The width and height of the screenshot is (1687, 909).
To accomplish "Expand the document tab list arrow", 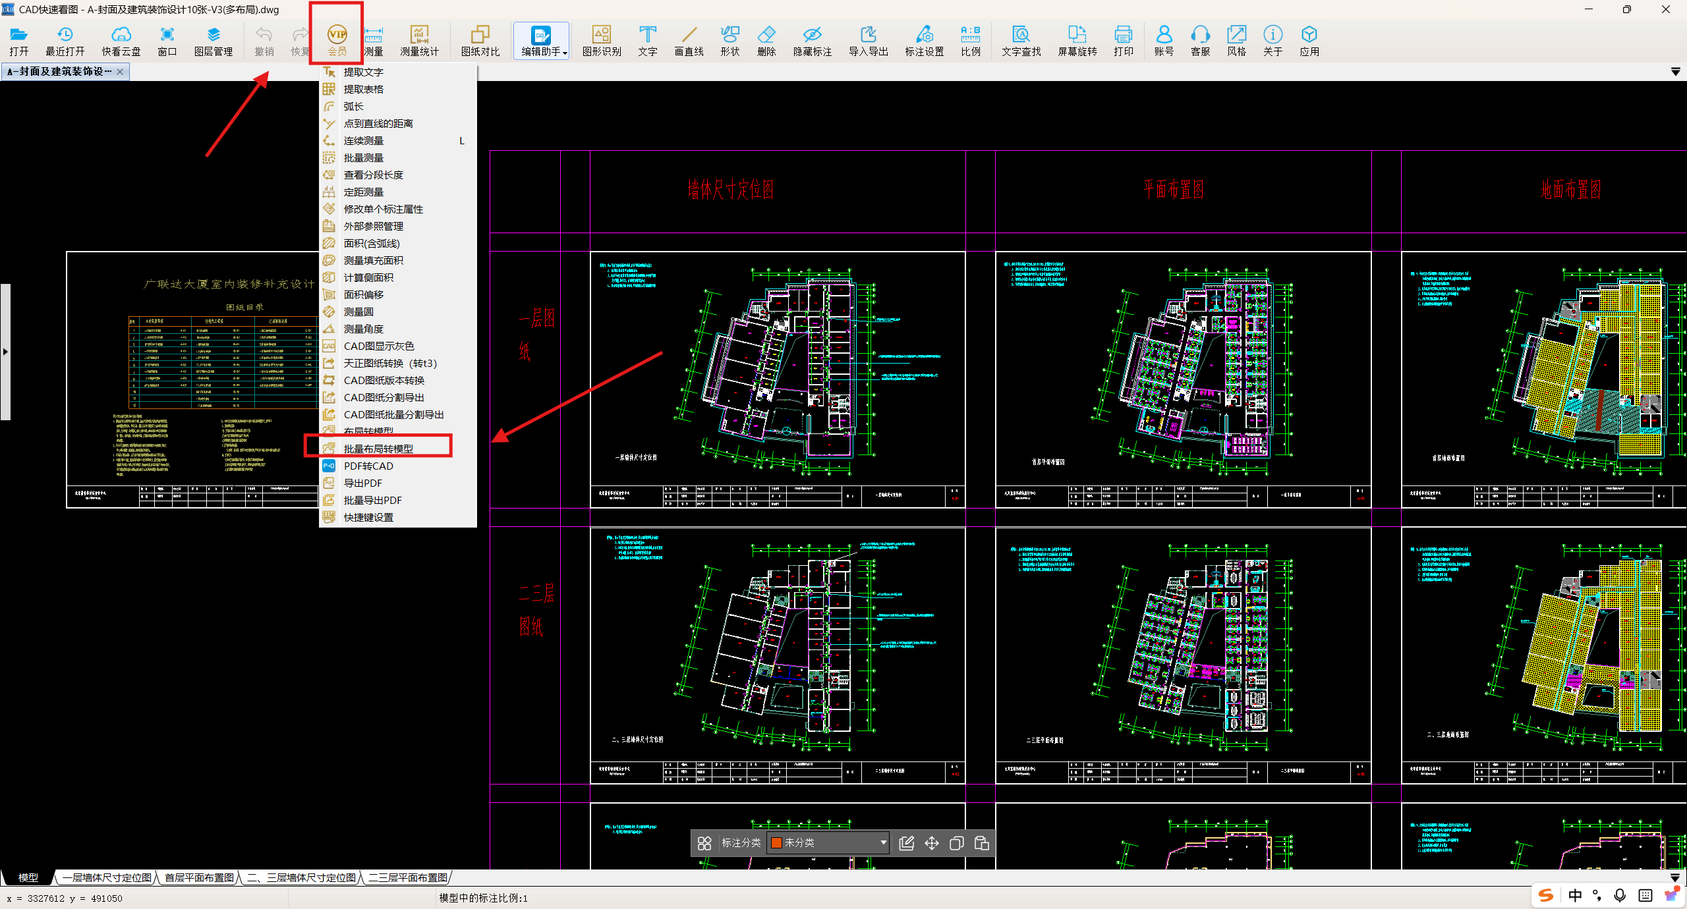I will (x=1676, y=72).
